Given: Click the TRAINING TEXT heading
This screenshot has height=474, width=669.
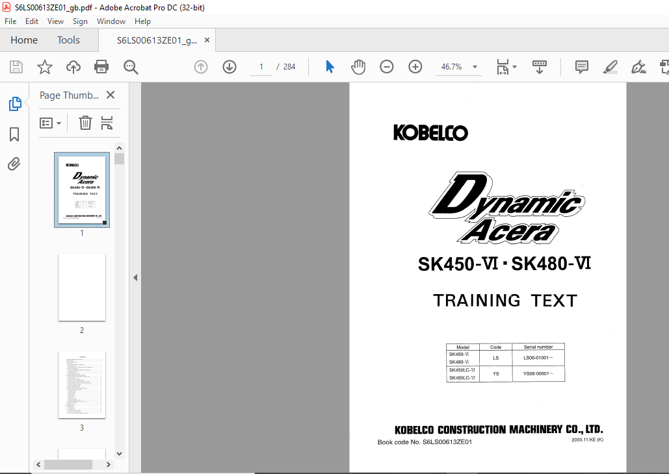Looking at the screenshot, I should 505,301.
